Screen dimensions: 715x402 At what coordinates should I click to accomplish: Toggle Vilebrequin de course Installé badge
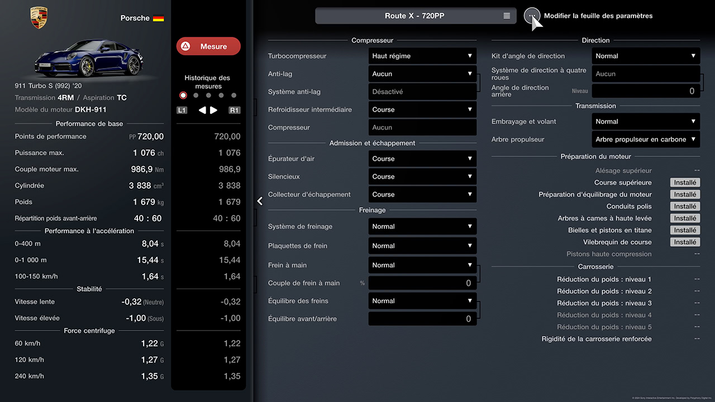click(685, 242)
